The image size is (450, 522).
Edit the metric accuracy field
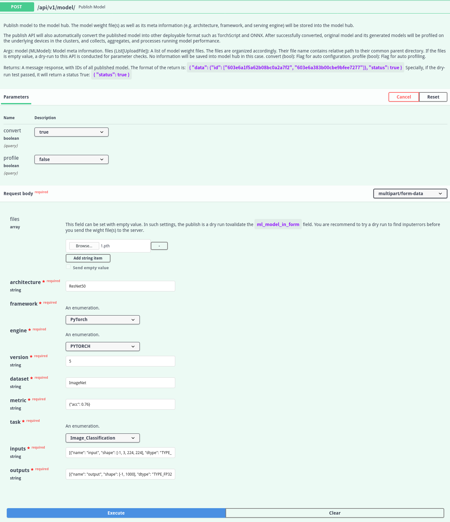point(120,404)
